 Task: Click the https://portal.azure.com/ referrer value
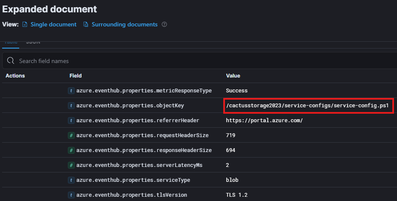tap(264, 121)
